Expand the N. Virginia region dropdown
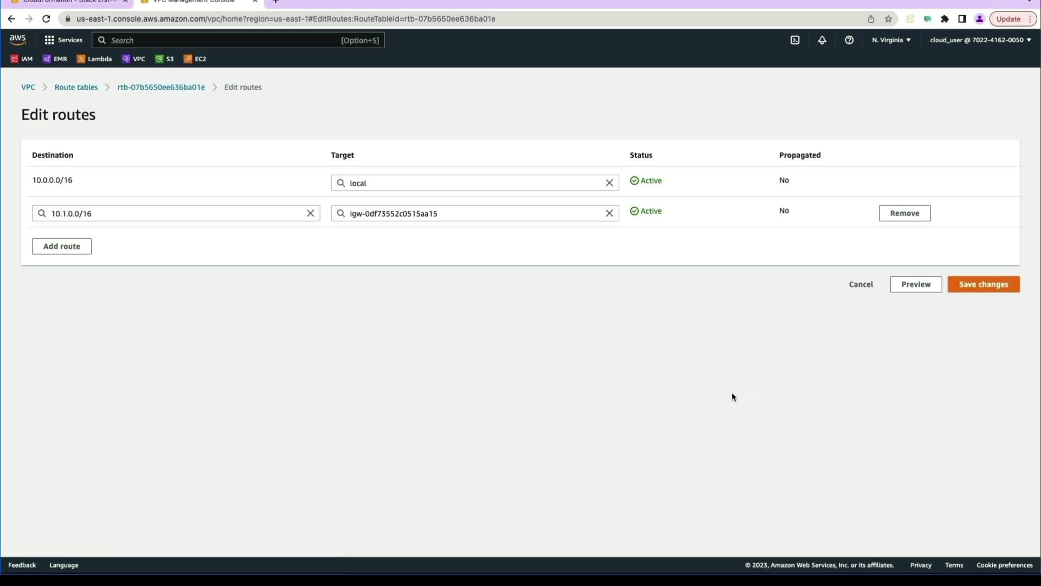 click(x=891, y=40)
